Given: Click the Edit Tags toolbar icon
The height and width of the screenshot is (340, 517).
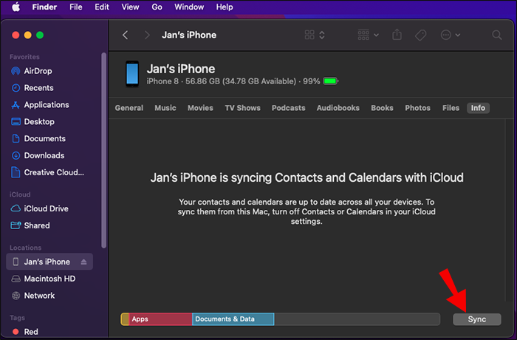Looking at the screenshot, I should [x=421, y=35].
